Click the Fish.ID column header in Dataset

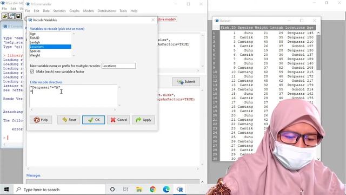click(x=228, y=28)
